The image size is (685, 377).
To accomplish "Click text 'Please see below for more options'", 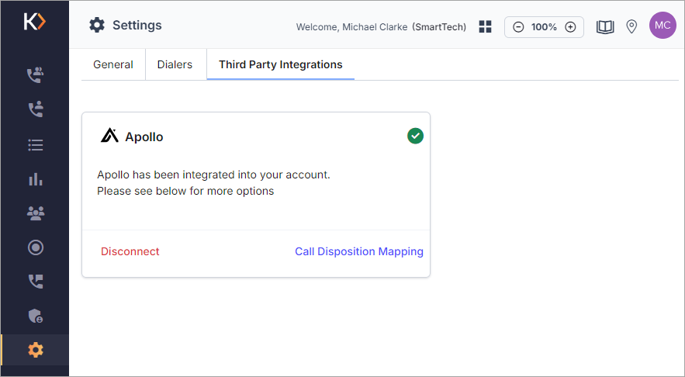I will coord(185,192).
